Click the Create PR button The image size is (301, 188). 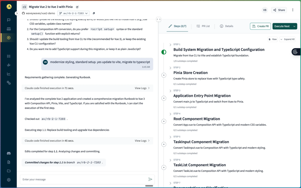pyautogui.click(x=260, y=26)
